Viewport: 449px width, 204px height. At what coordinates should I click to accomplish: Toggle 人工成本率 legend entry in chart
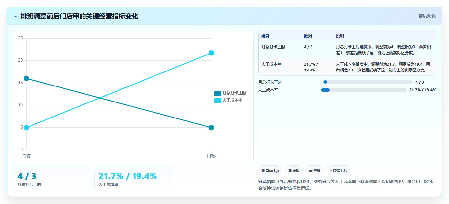point(228,100)
